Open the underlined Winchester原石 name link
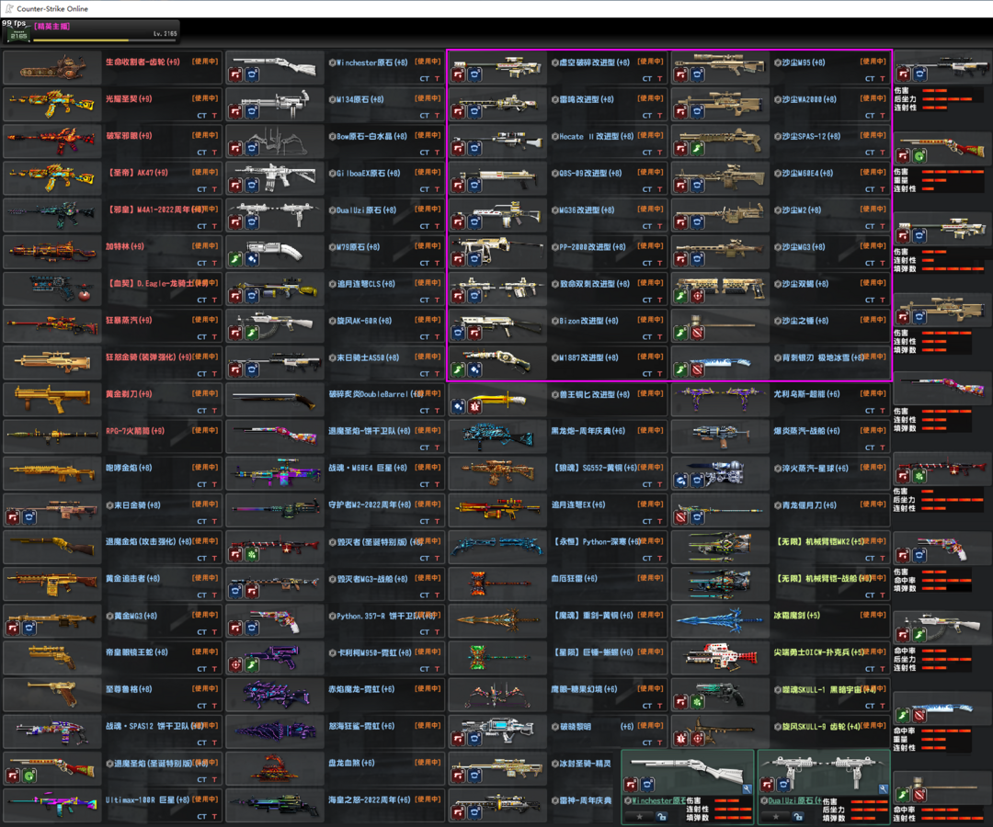The image size is (993, 827). [658, 800]
